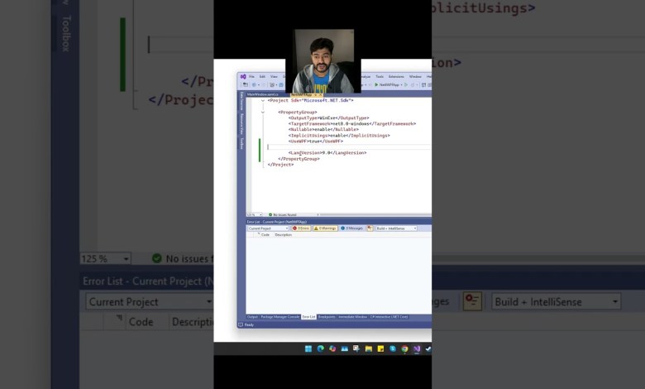Open the File menu
Screen dimensions: 645x389
click(251, 77)
